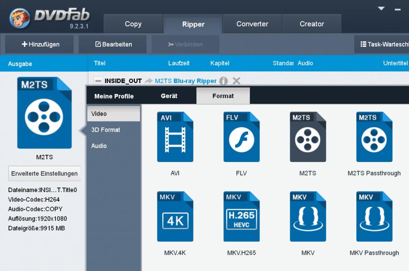
Task: Select the Format tab
Action: [x=223, y=96]
